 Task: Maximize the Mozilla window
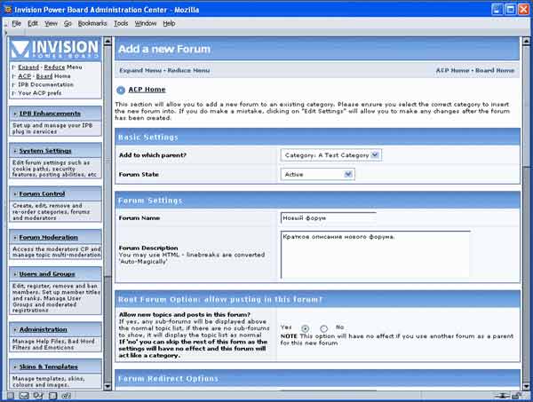(510, 10)
